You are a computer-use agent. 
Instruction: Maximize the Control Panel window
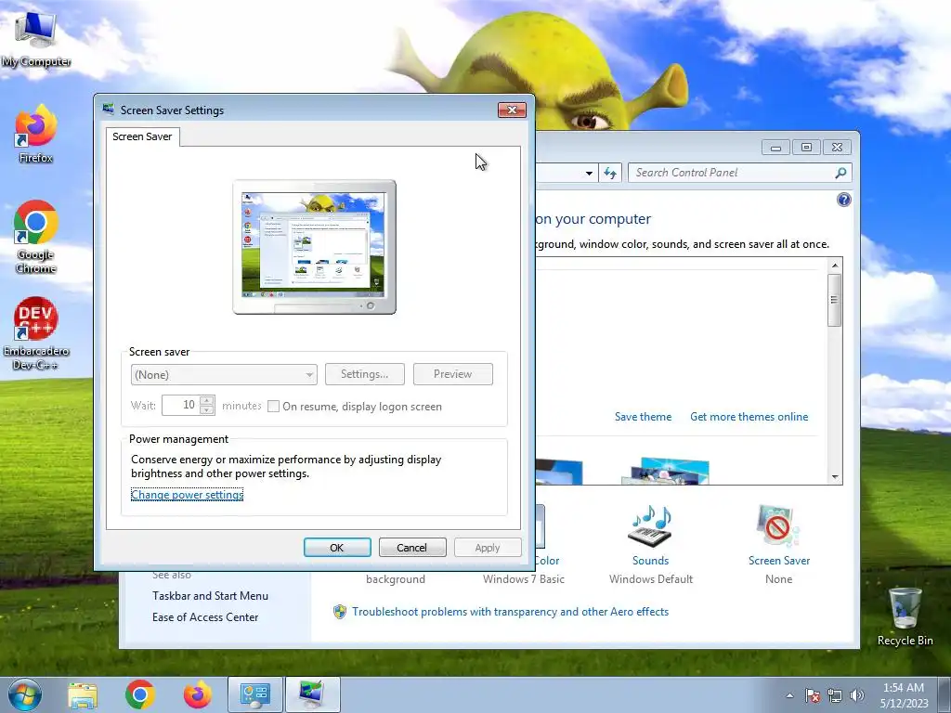(x=806, y=148)
